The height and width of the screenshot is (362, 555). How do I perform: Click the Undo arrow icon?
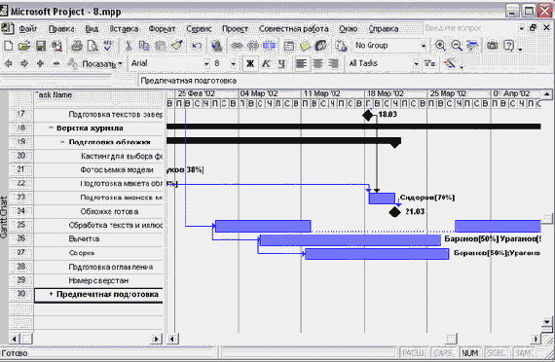[x=197, y=46]
